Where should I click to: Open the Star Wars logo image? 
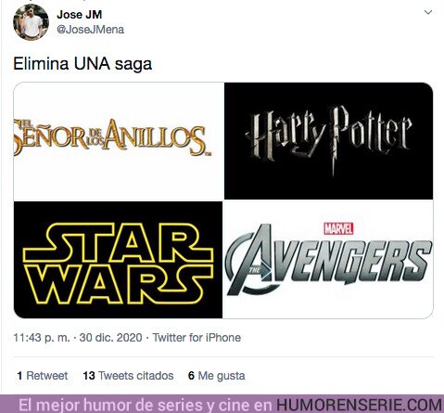(x=118, y=260)
